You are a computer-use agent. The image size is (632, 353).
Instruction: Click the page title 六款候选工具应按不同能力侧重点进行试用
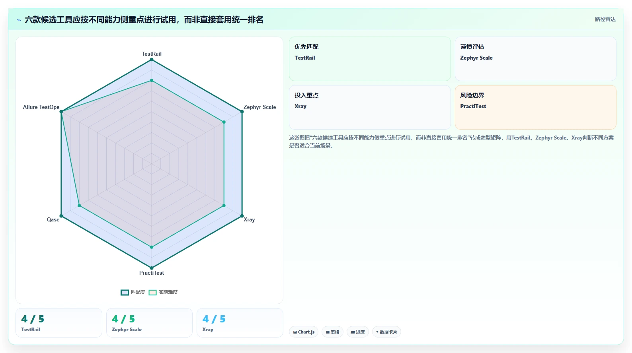point(144,19)
